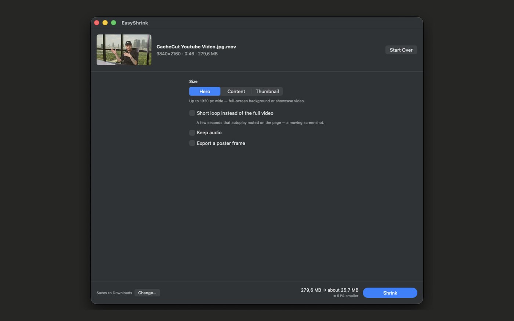Click the EasyShrink window title
The image size is (514, 321).
coord(135,23)
